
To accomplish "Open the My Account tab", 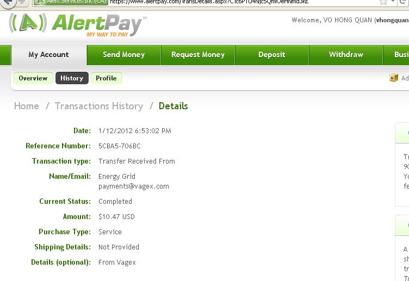I will (x=49, y=55).
